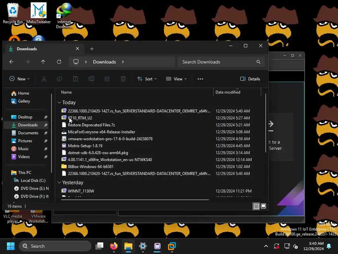Image resolution: width=338 pixels, height=254 pixels.
Task: Click the Rename toolbar icon
Action: [91, 79]
